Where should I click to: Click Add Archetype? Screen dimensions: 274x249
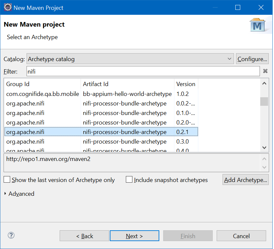tap(245, 180)
